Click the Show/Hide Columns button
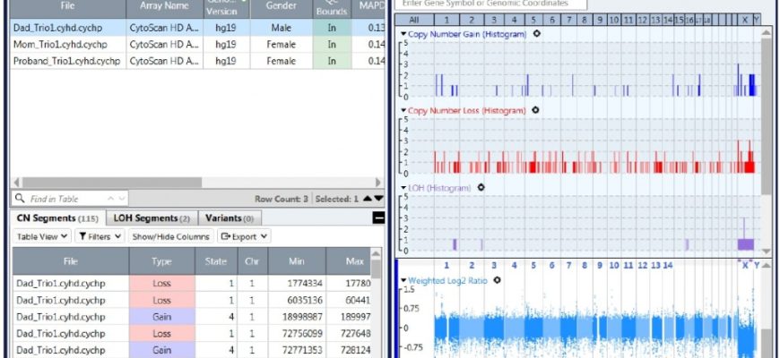This screenshot has width=780, height=358. [169, 236]
